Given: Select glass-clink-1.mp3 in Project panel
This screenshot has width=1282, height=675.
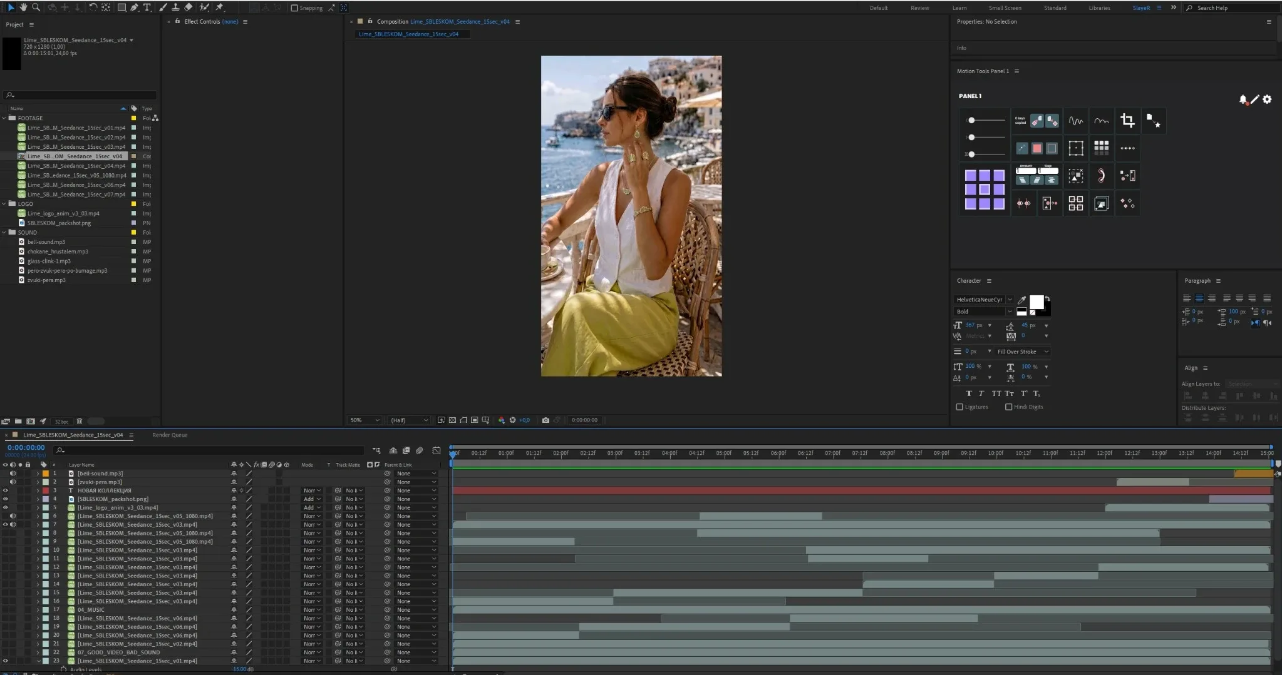Looking at the screenshot, I should [49, 261].
